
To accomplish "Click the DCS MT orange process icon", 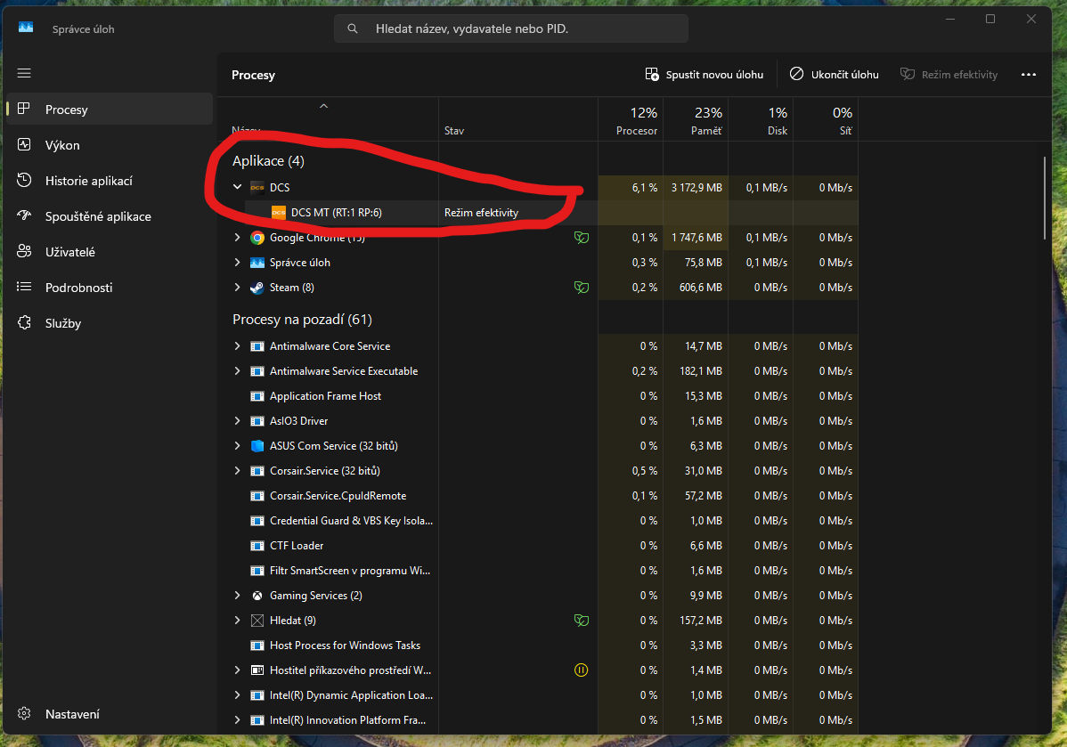I will coord(278,212).
